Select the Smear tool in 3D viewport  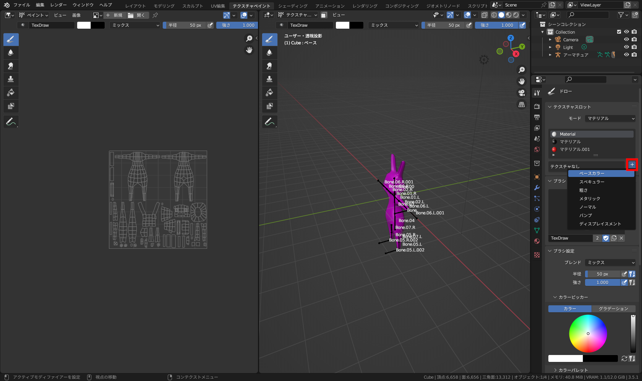[269, 66]
